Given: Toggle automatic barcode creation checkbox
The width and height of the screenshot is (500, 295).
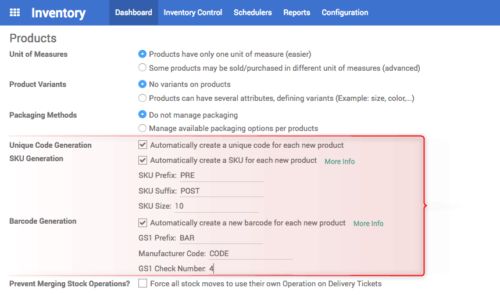Looking at the screenshot, I should click(x=142, y=223).
